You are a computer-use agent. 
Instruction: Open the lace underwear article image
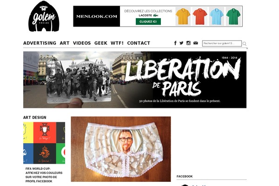tap(121, 149)
